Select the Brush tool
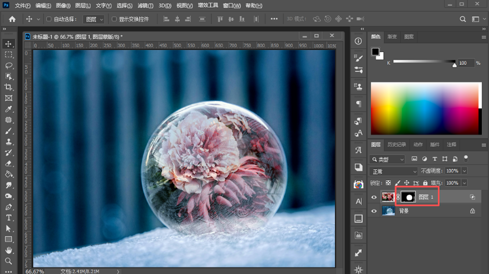 point(8,131)
